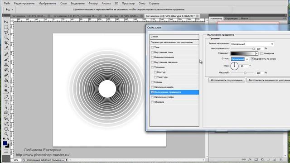Select the Clone Stamp tool
Viewport: 290px width, 163px height.
pyautogui.click(x=6, y=65)
